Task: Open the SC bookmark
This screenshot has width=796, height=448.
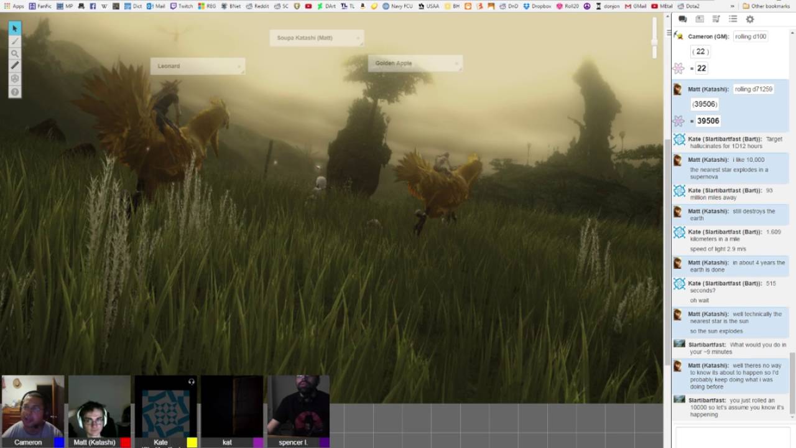Action: pos(281,6)
